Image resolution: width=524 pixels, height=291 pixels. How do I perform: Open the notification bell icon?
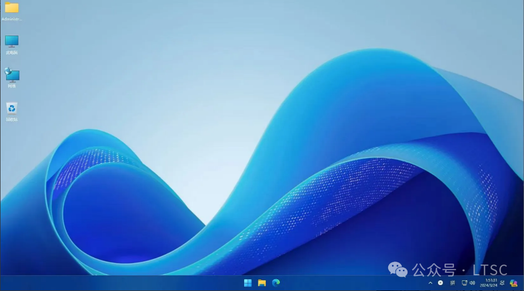click(x=502, y=283)
